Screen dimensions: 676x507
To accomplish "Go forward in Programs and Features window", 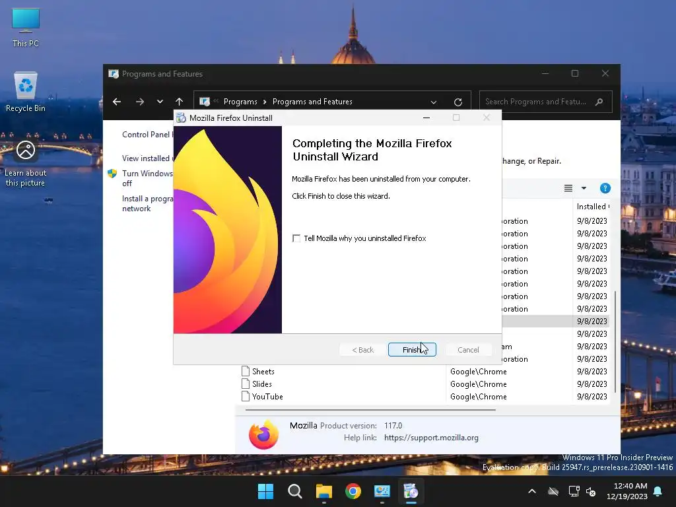I will [140, 102].
